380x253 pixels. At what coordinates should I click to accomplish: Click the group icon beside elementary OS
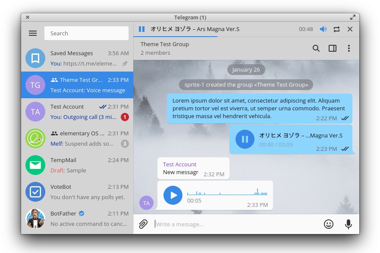click(x=54, y=134)
